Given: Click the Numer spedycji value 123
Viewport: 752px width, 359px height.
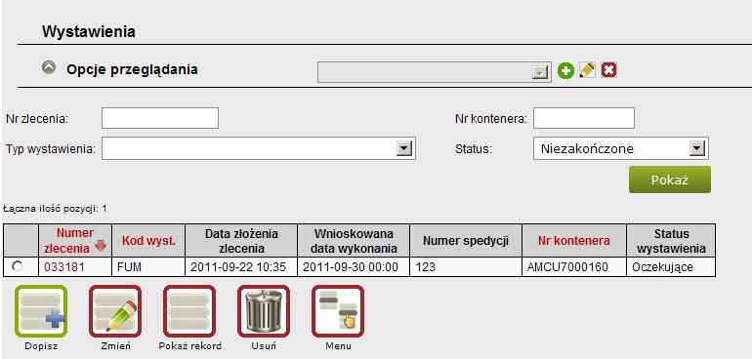Looking at the screenshot, I should point(466,267).
